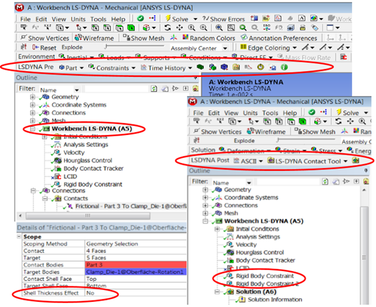Multi-body green icon in the LSDYNA Pre toolbar
376x307 pixels.
(212, 67)
